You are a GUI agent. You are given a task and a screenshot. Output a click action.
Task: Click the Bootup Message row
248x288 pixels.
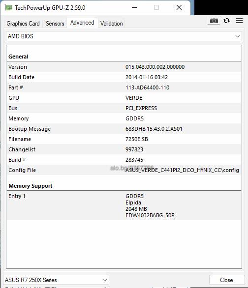point(124,129)
